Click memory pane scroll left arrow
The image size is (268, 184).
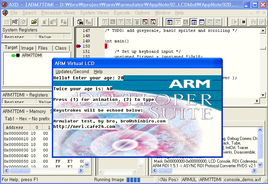(7, 170)
